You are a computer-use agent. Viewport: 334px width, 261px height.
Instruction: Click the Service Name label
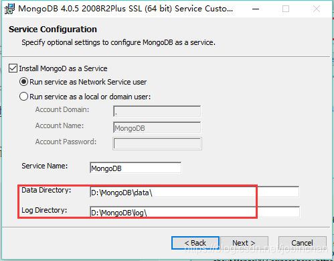(x=45, y=166)
